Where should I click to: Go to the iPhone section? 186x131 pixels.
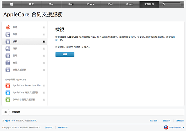90,4
